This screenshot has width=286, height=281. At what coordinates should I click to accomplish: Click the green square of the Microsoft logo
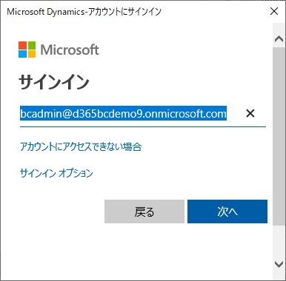(31, 45)
